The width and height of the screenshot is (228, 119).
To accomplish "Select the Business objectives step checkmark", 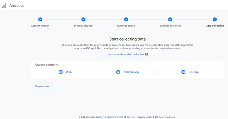I will click(x=170, y=19).
